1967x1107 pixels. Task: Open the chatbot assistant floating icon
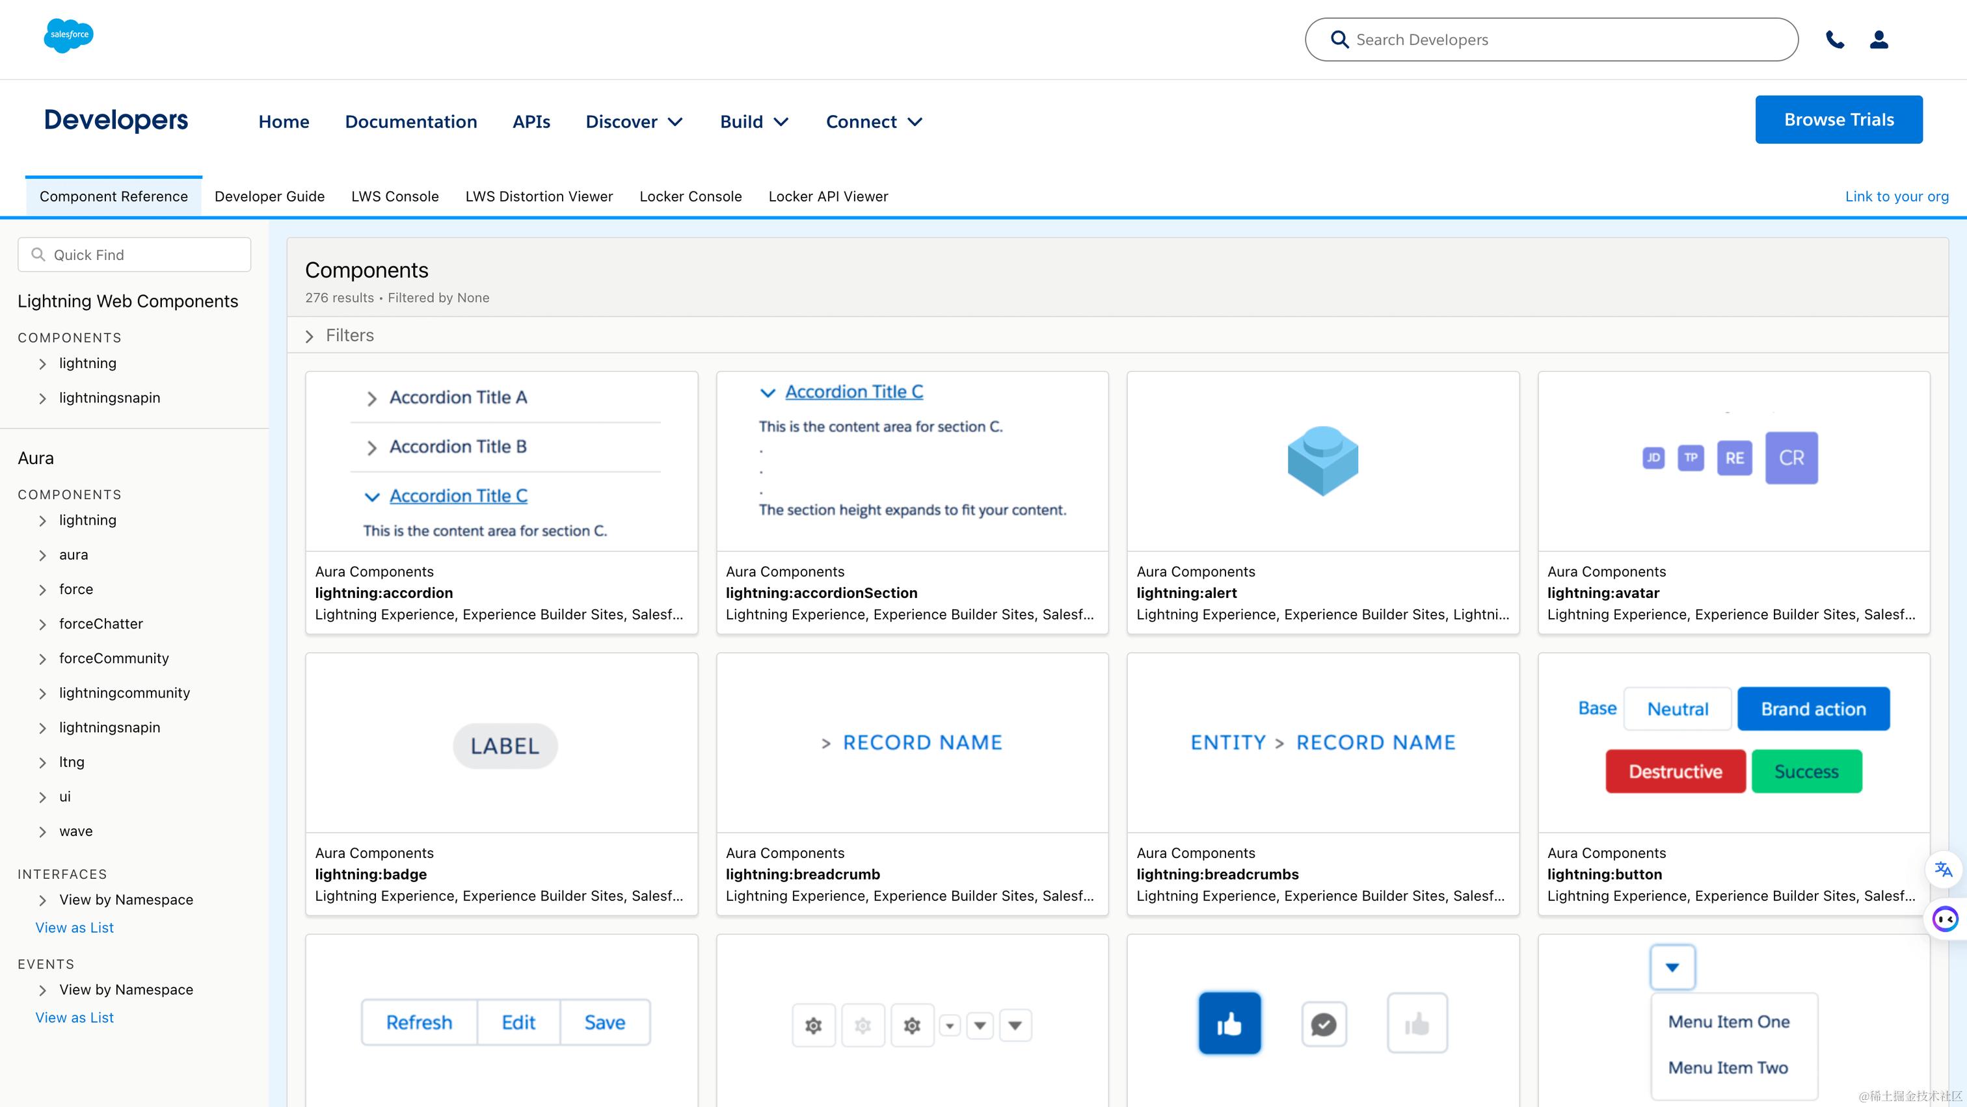(x=1945, y=918)
